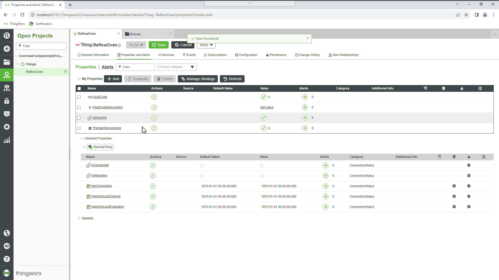Viewport: 499px width, 280px height.
Task: Open the Subscriptions tab
Action: click(x=215, y=55)
